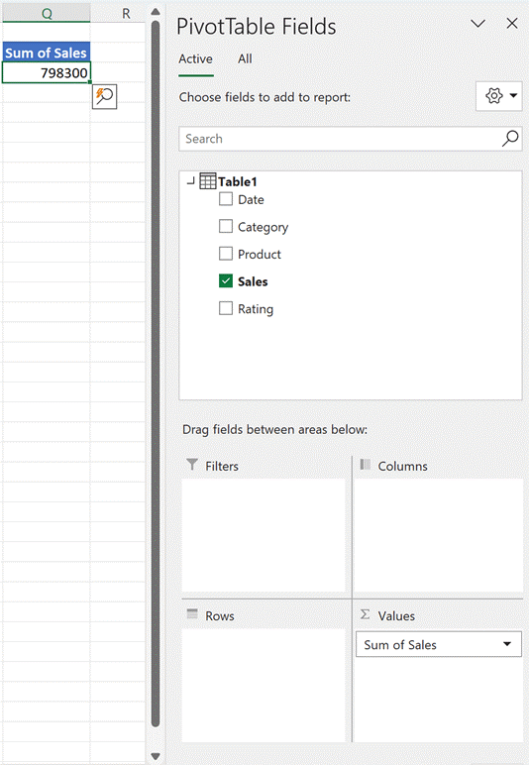Click the Category field label
The height and width of the screenshot is (765, 529).
[263, 227]
